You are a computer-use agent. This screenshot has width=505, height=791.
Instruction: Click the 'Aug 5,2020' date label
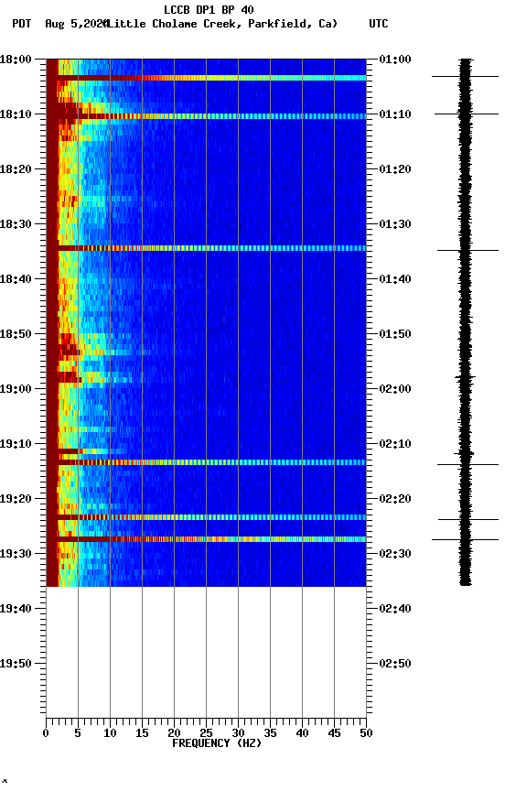(77, 24)
